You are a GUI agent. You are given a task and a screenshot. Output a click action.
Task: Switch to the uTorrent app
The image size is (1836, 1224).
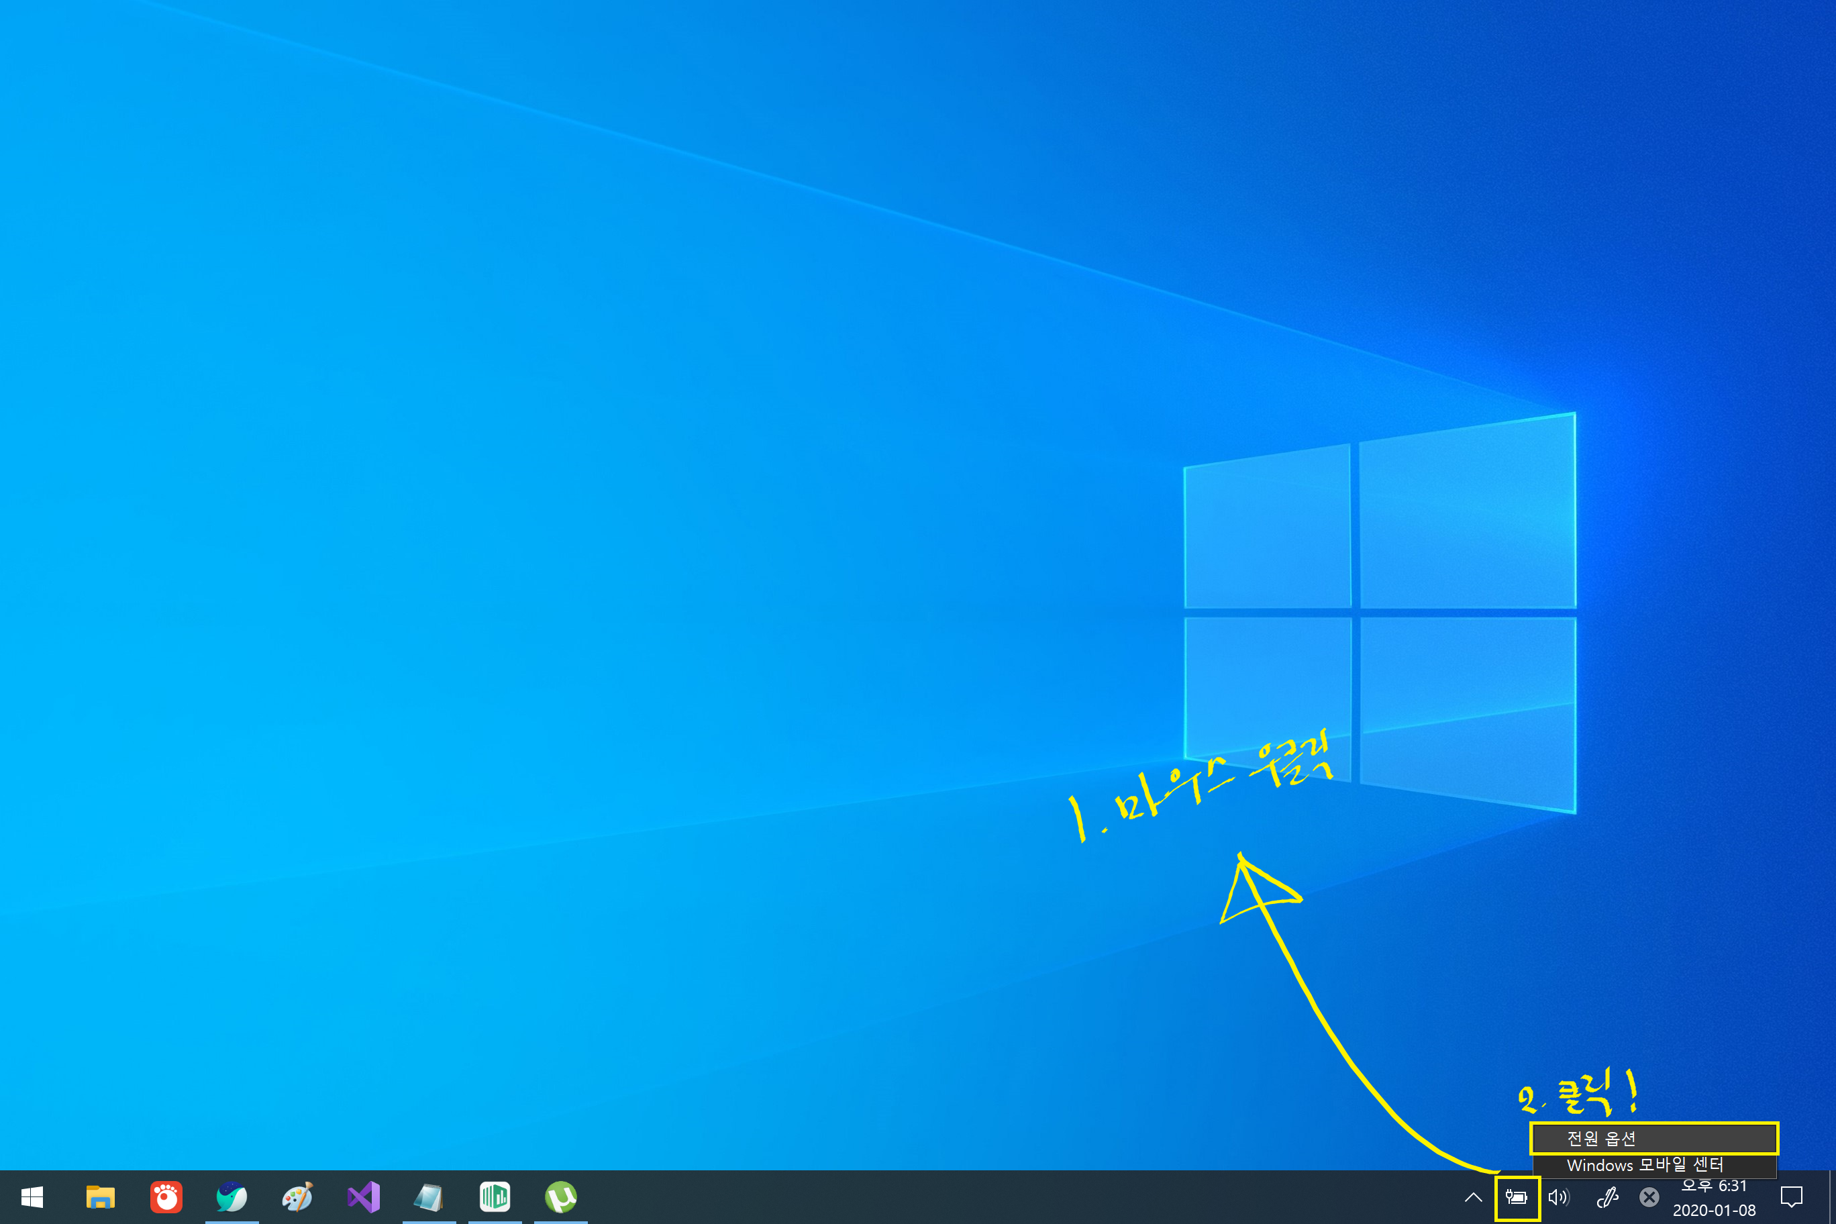tap(560, 1196)
